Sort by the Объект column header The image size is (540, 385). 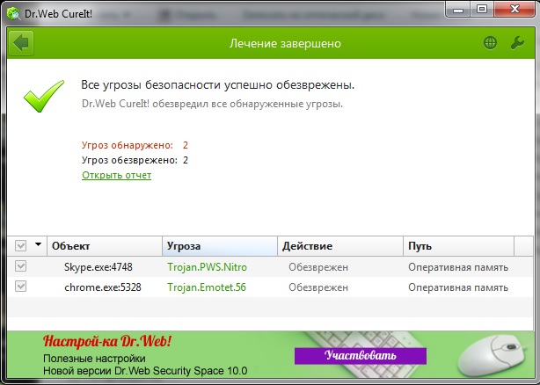click(x=104, y=246)
